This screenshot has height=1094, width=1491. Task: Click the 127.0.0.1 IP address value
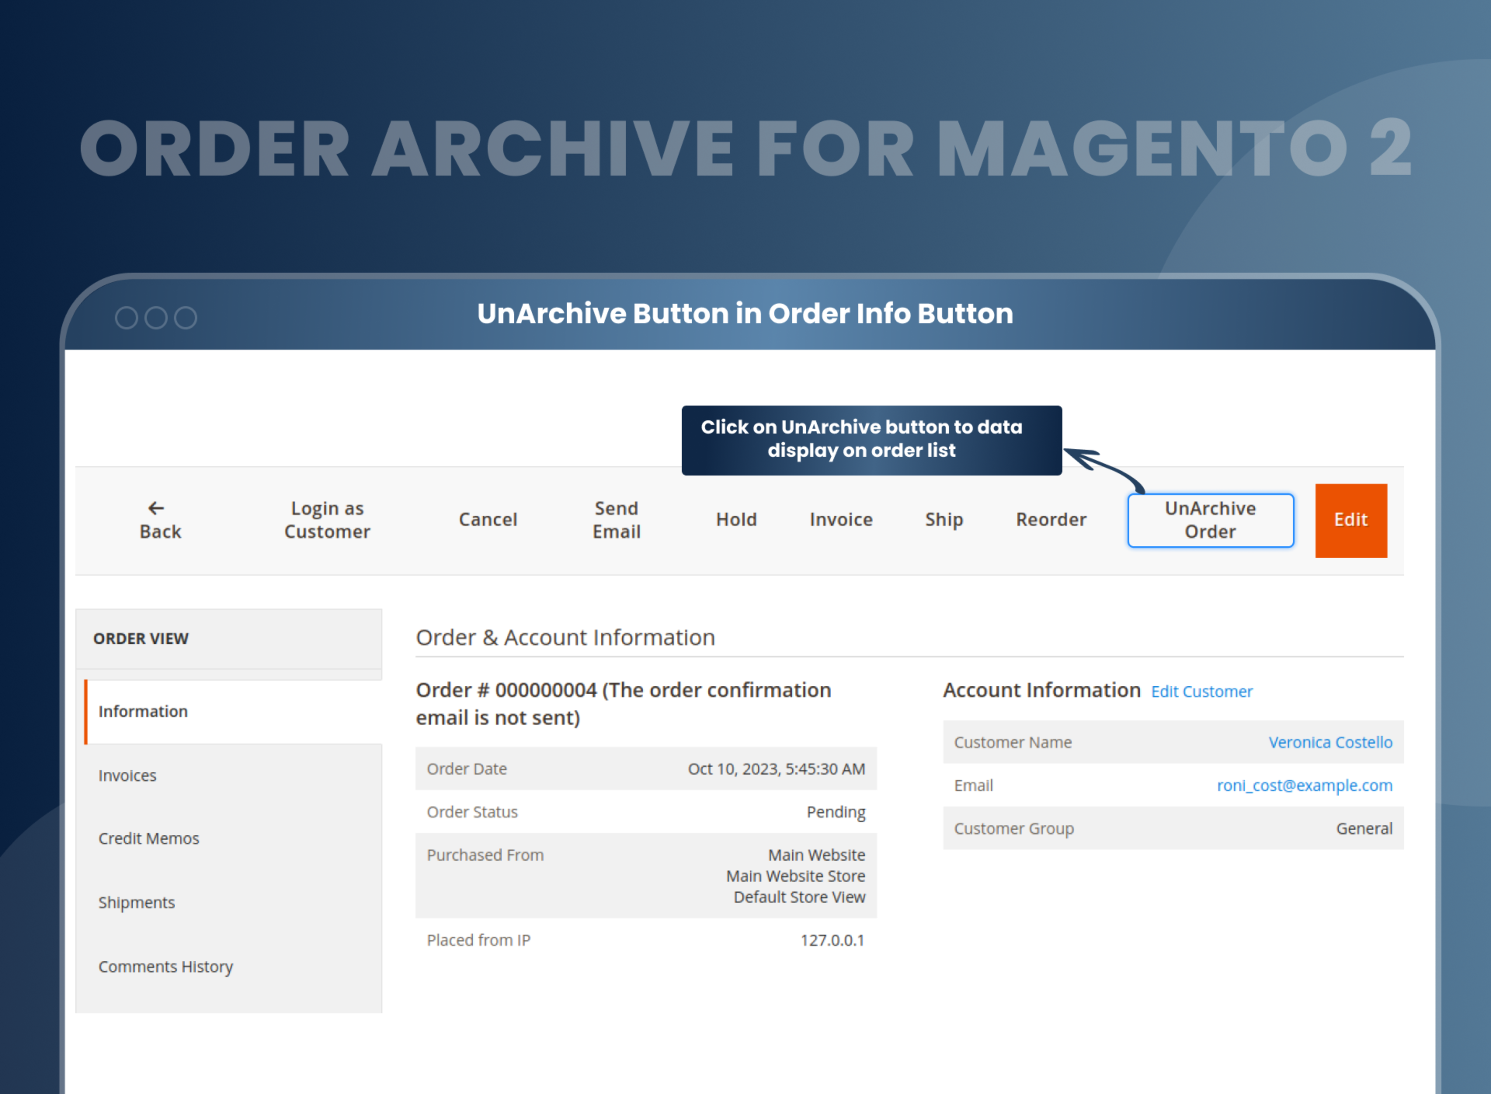[832, 941]
